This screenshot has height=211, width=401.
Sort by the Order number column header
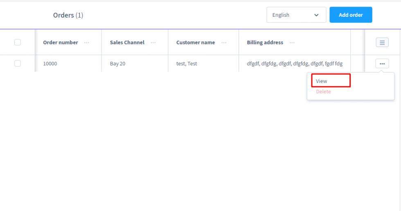61,43
